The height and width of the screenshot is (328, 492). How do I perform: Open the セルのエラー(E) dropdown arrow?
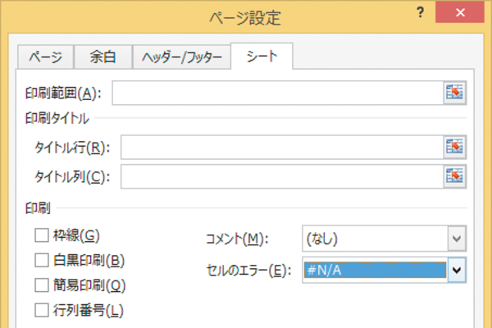pos(457,270)
